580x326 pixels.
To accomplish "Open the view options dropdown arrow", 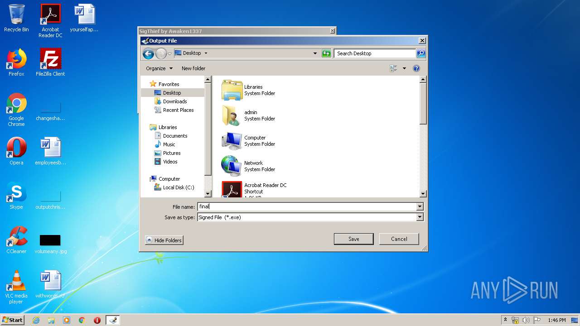I will (x=404, y=68).
